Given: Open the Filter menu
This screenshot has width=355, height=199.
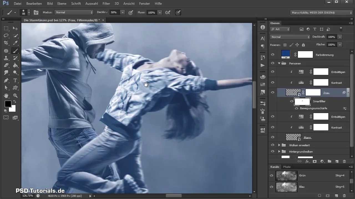Looking at the screenshot, I should [x=106, y=4].
